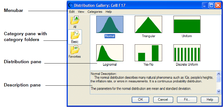Click the 'Normal Description:' heading text

[104, 74]
